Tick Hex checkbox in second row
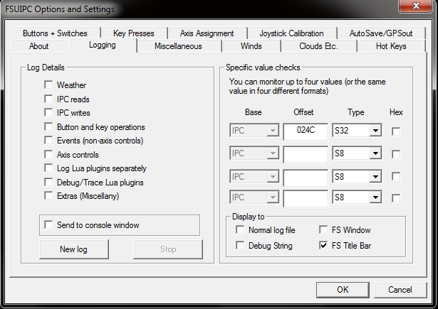Viewport: 438px width, 309px height. click(396, 154)
